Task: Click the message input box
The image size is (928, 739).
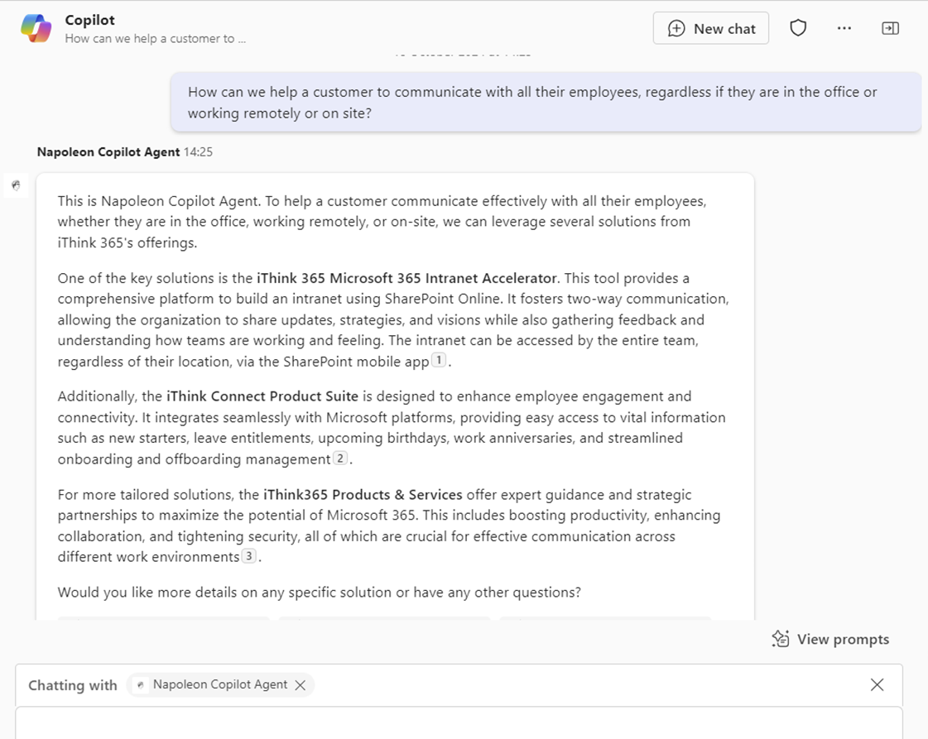Action: click(459, 722)
